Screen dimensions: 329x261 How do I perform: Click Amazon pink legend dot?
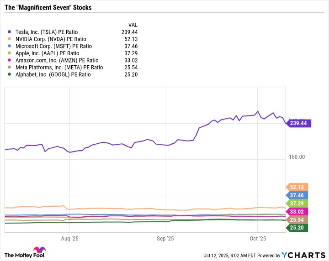click(10, 60)
